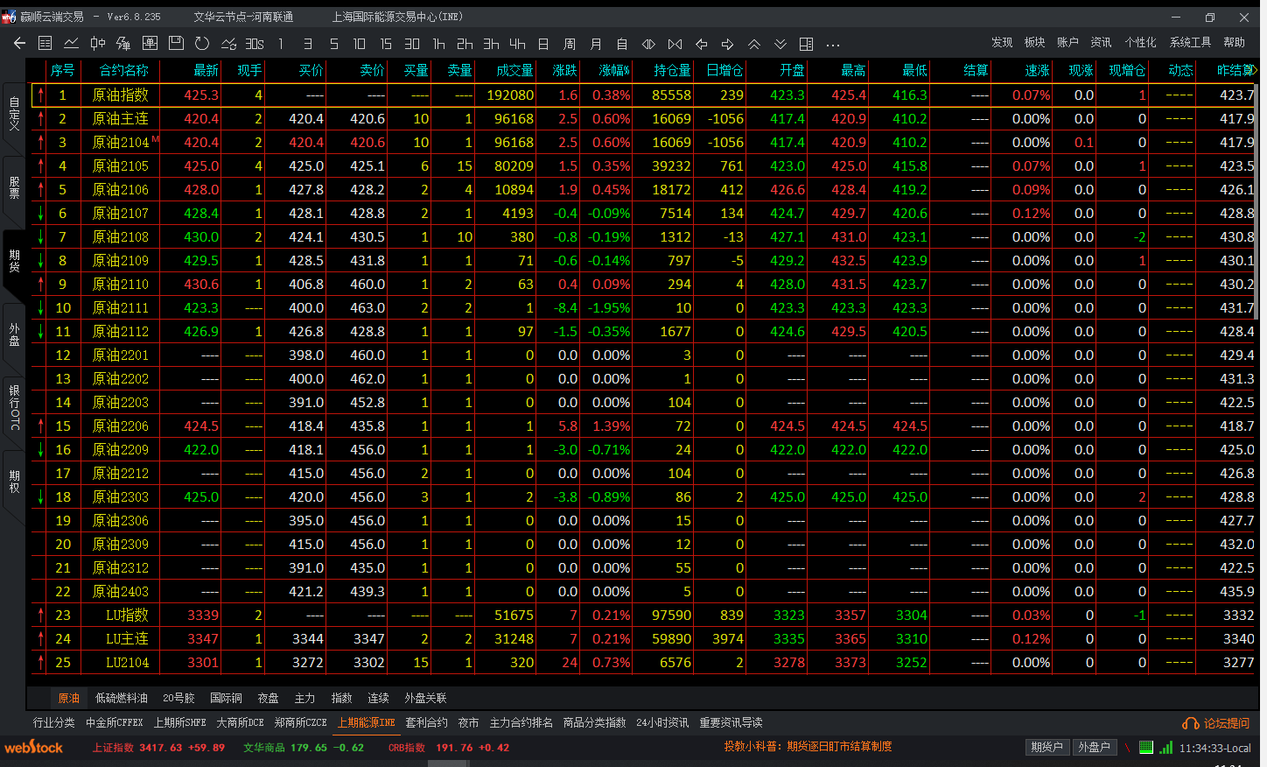Open the 帮助 menu
This screenshot has width=1267, height=767.
[x=1234, y=43]
